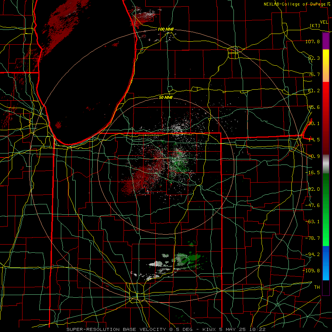This screenshot has width=332, height=332.
Task: Click the gray near-zero segment of the color bar
Action: click(326, 164)
